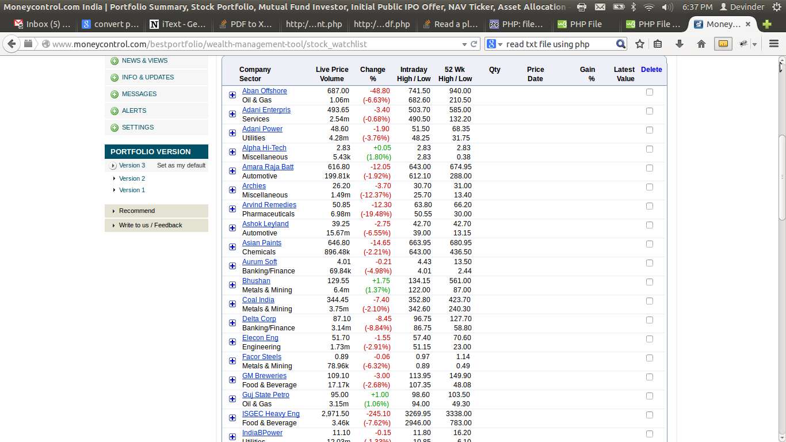This screenshot has height=442, width=786.
Task: Switch to the Gmail Inbox (5) tab
Action: coord(43,24)
